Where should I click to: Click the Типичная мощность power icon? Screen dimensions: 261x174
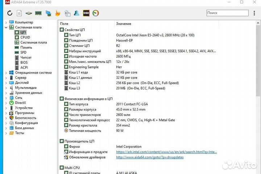pyautogui.click(x=66, y=131)
